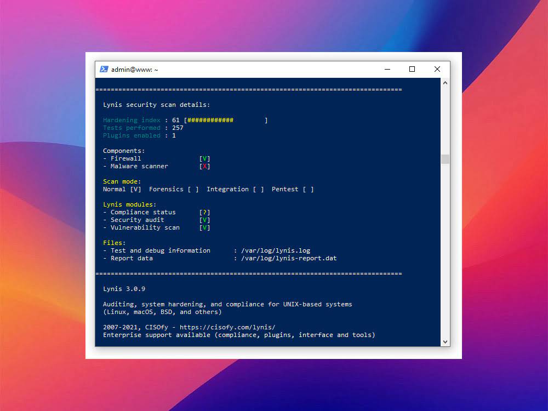Click the 'Scan mode:' heading
The image size is (548, 411).
coord(122,182)
